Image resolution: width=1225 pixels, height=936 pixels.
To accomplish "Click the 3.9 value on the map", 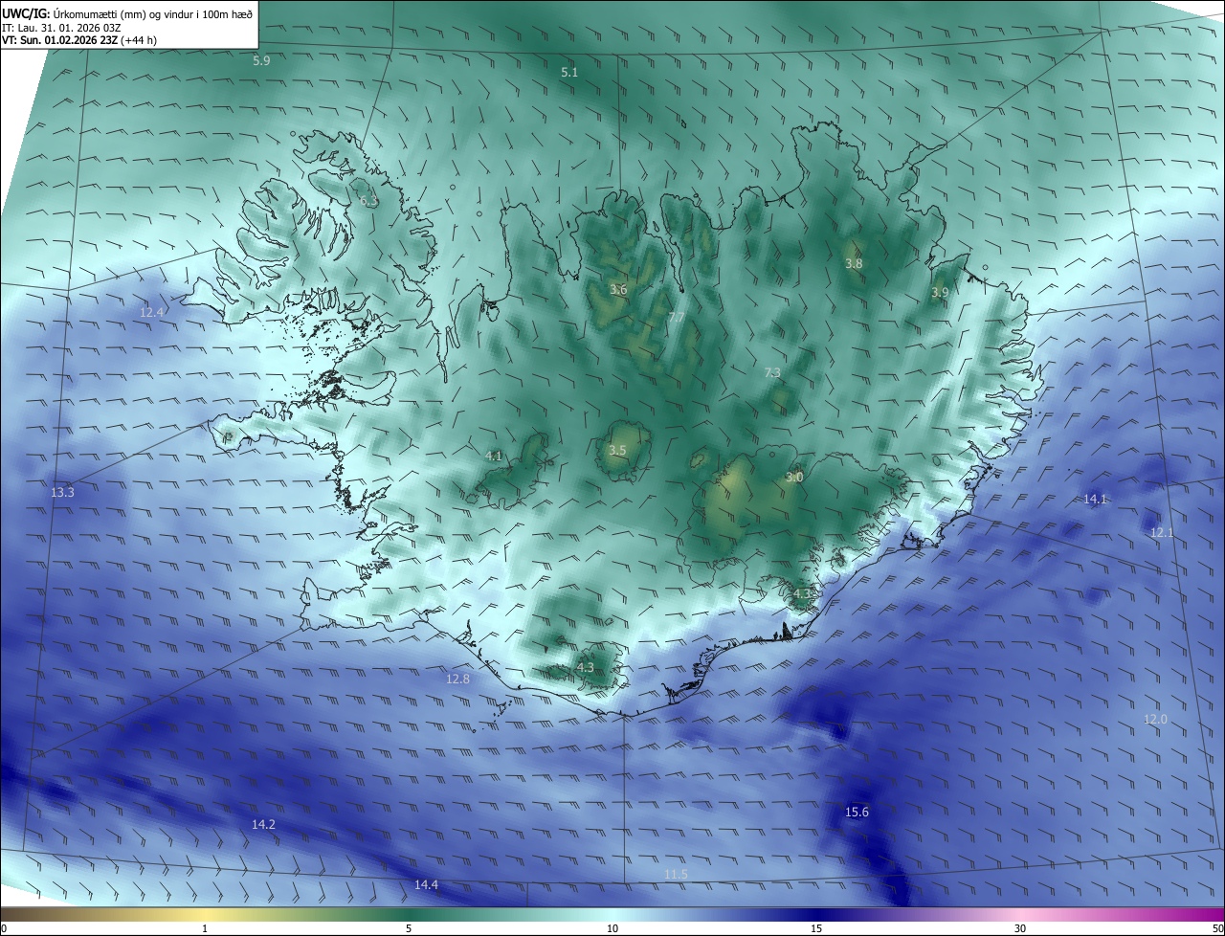I will pos(940,293).
